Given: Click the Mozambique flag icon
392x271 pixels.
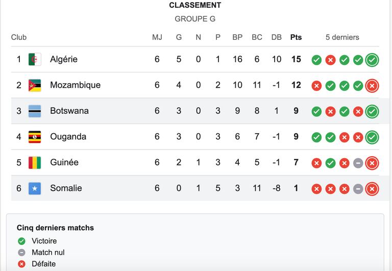Looking at the screenshot, I should (35, 85).
